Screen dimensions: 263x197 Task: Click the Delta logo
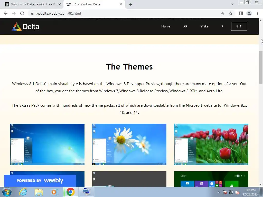[25, 26]
